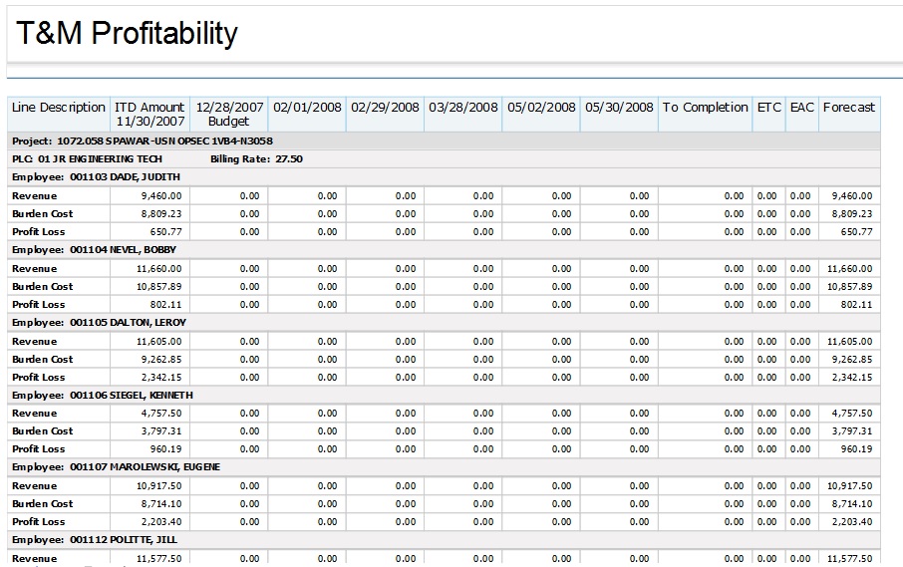This screenshot has height=567, width=903.
Task: Click employee 001107 MAROLEWSKI, EUGENE row
Action: [x=116, y=467]
